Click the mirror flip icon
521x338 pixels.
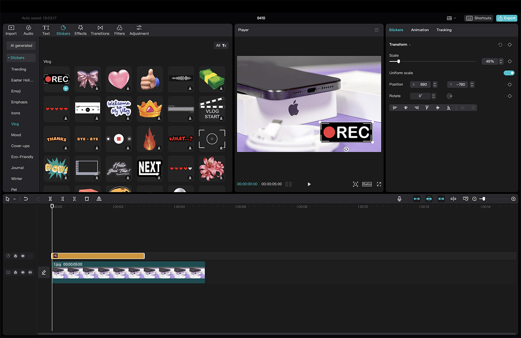tap(99, 199)
